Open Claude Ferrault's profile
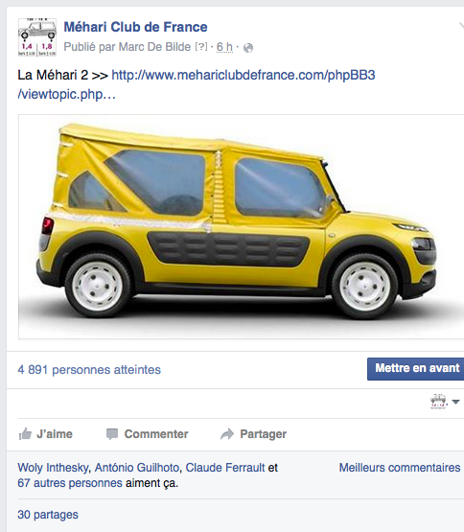This screenshot has height=532, width=464. pyautogui.click(x=225, y=468)
